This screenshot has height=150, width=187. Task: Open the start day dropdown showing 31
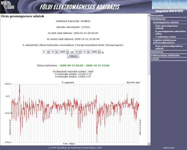click(55, 52)
